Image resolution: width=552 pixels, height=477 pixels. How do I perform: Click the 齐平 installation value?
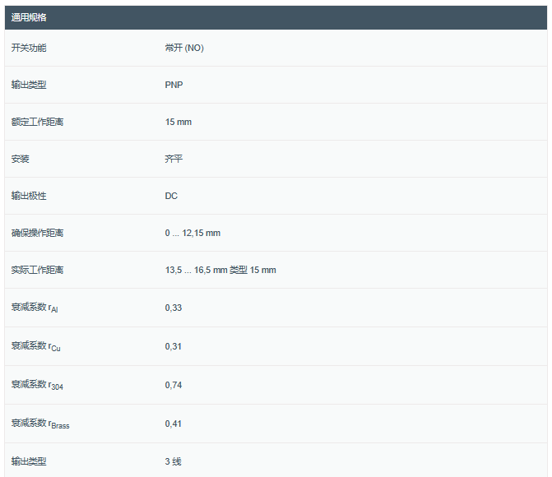click(174, 159)
